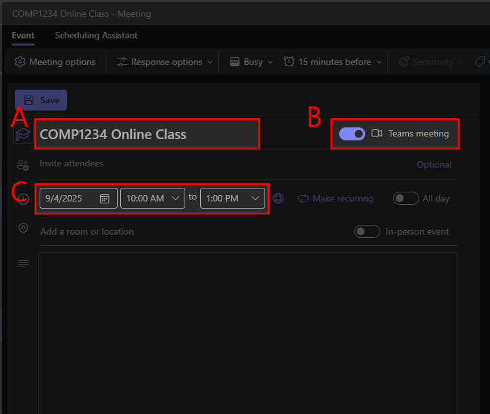Open the 10:00 AM start time dropdown

pos(153,198)
